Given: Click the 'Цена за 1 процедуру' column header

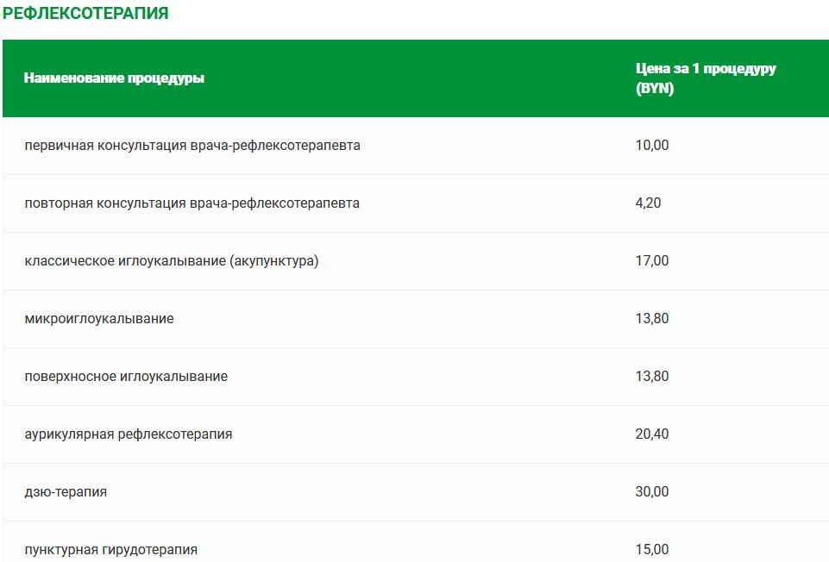Looking at the screenshot, I should coord(706,69).
